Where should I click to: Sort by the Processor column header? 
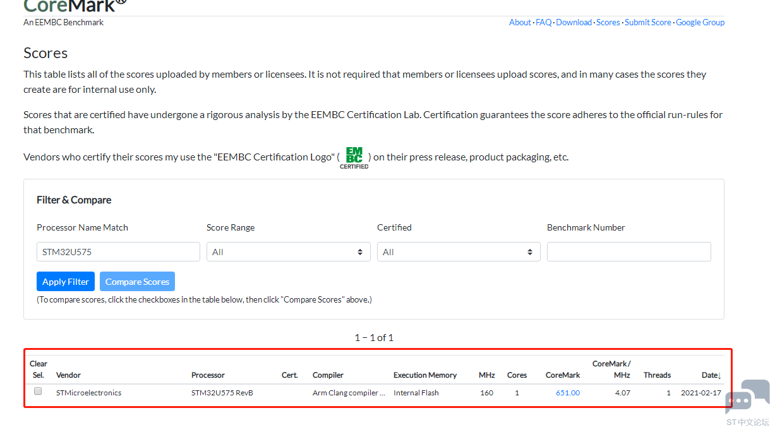[208, 375]
